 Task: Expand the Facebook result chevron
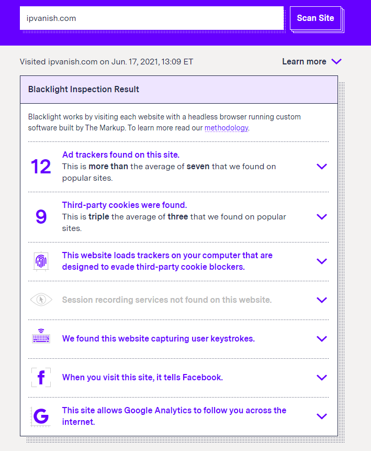[x=322, y=378]
